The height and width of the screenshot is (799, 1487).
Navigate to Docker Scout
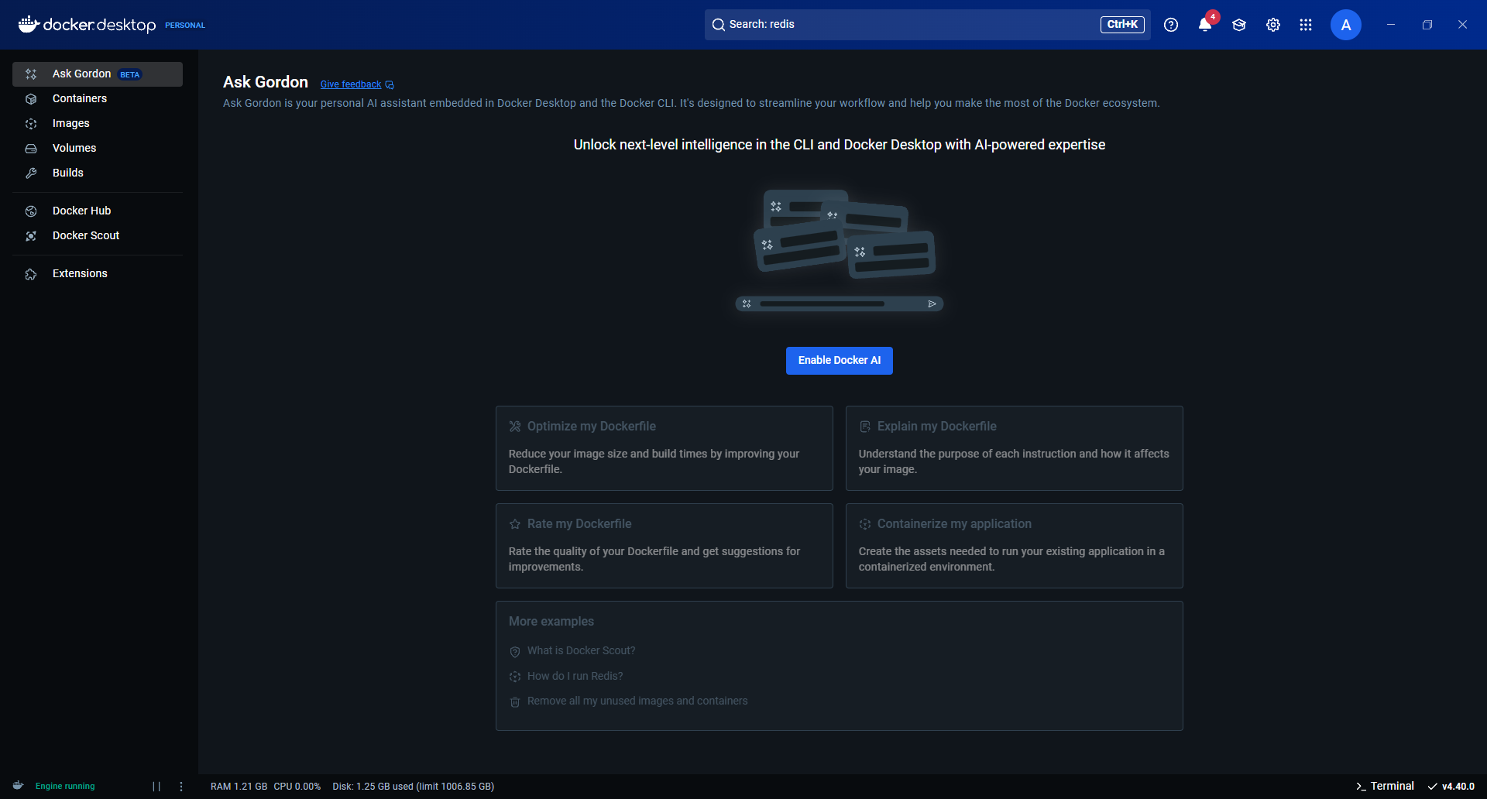(86, 235)
